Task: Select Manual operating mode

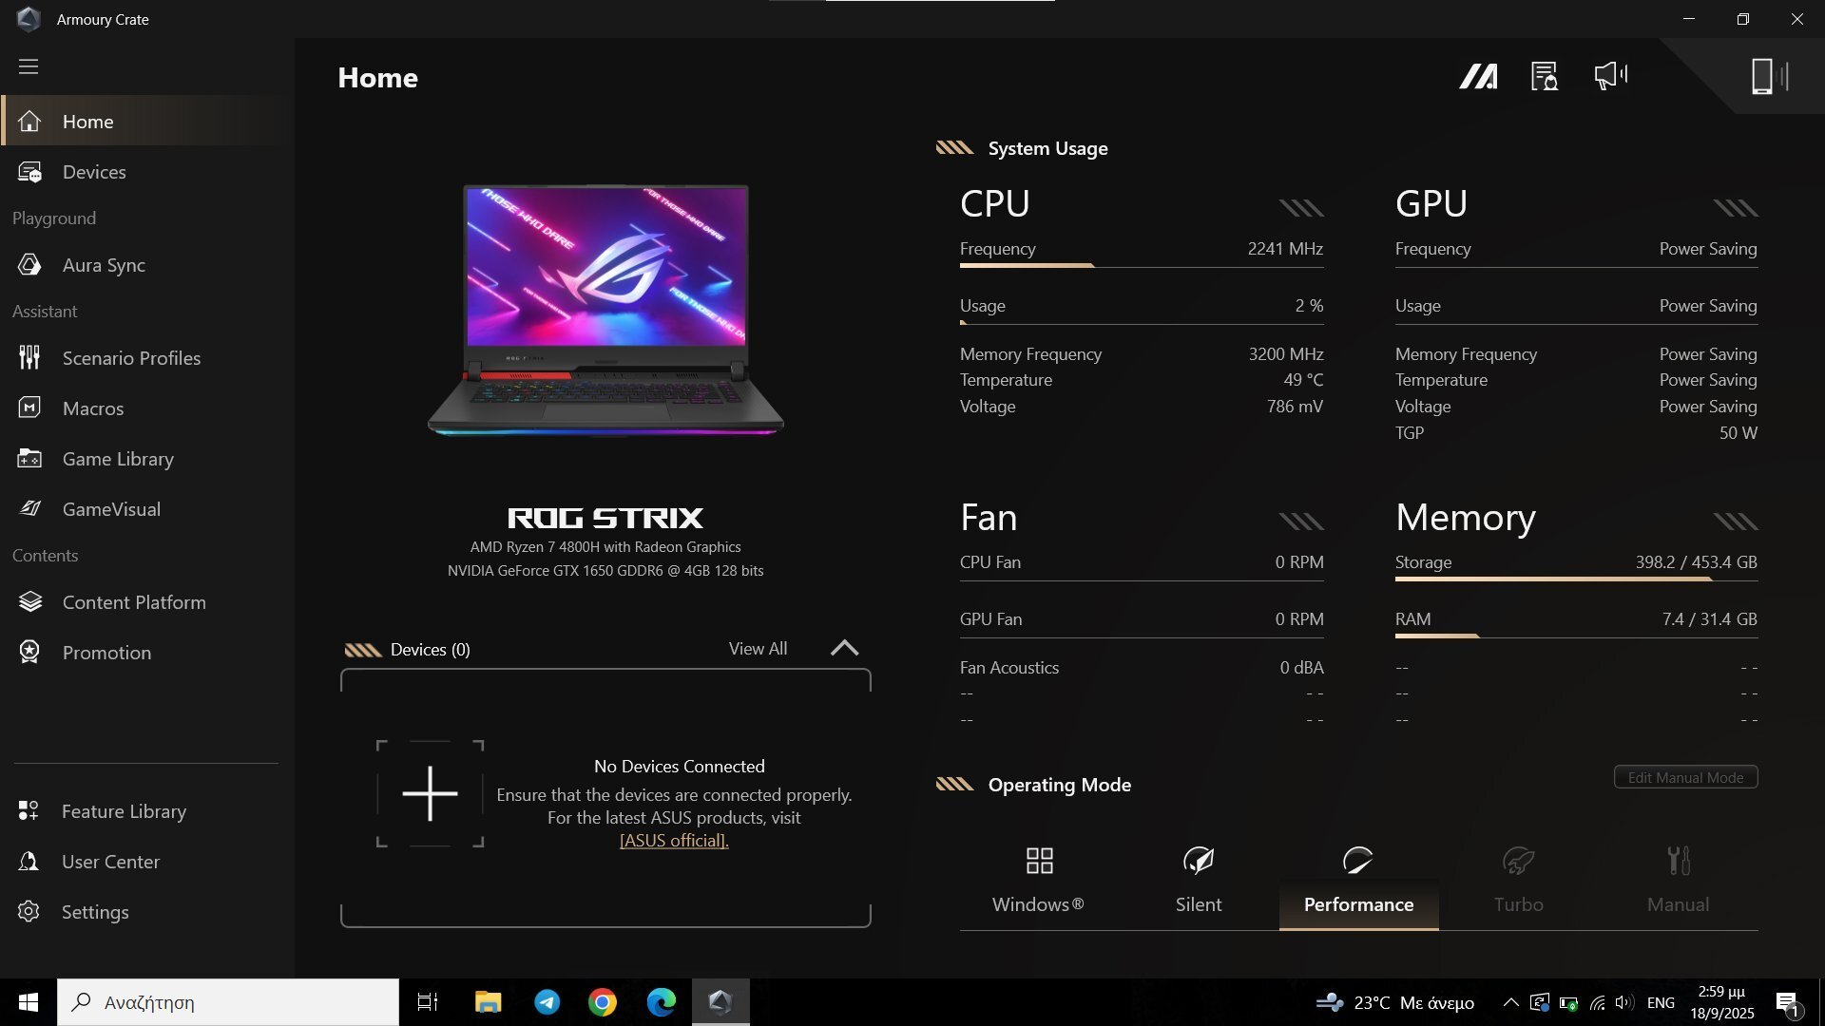Action: pyautogui.click(x=1678, y=880)
